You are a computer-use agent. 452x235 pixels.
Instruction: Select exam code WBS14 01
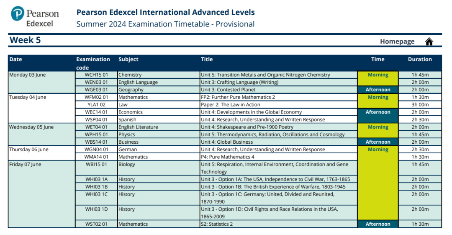pos(96,142)
